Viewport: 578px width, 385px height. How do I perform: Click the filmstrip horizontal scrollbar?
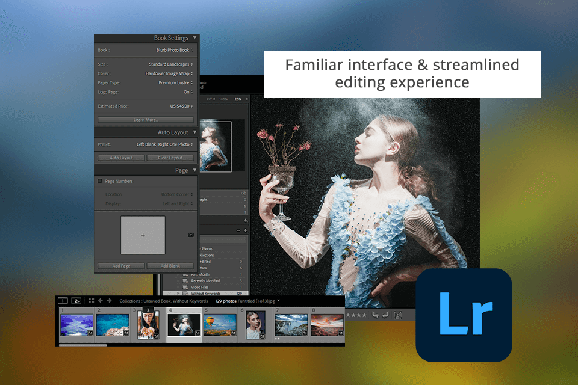[83, 345]
